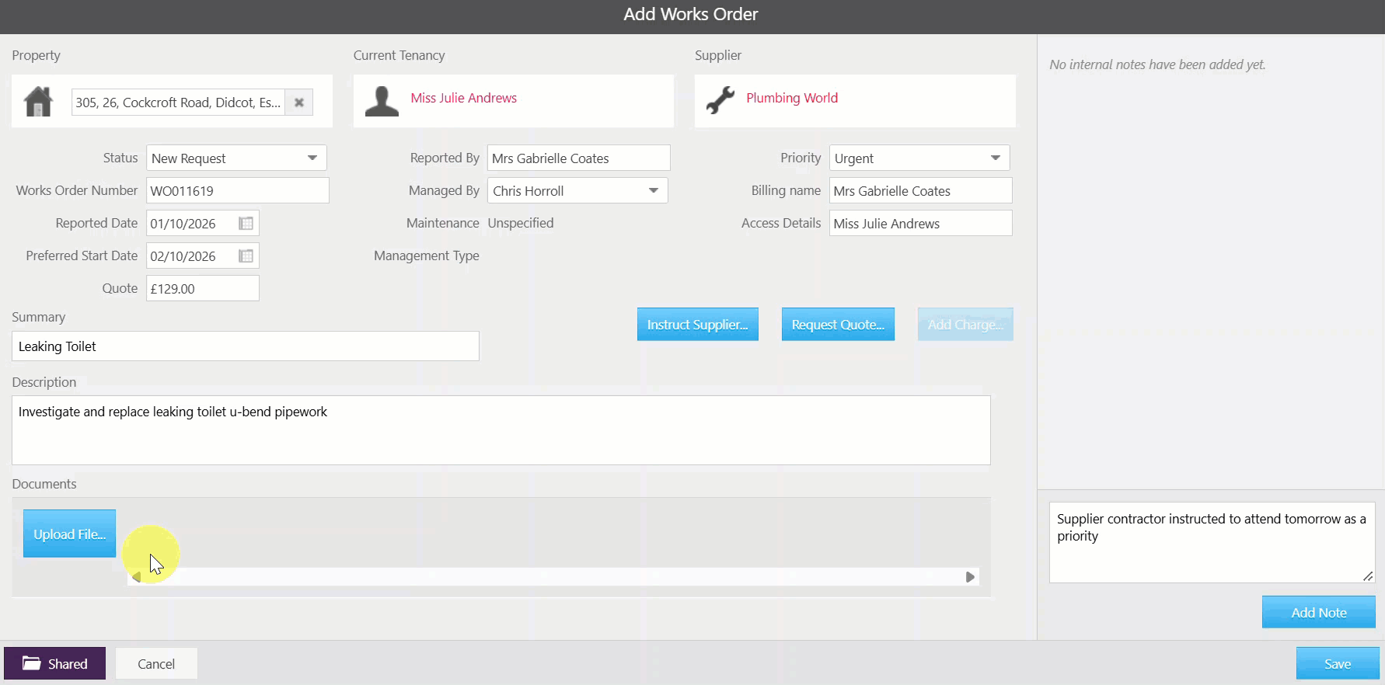Click the Request Quote button
Screen dimensions: 1385x685
pyautogui.click(x=838, y=325)
